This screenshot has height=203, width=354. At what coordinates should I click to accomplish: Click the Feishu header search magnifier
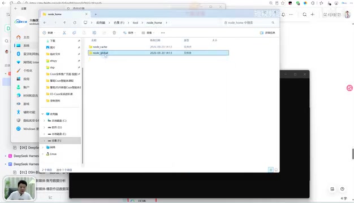(305, 15)
